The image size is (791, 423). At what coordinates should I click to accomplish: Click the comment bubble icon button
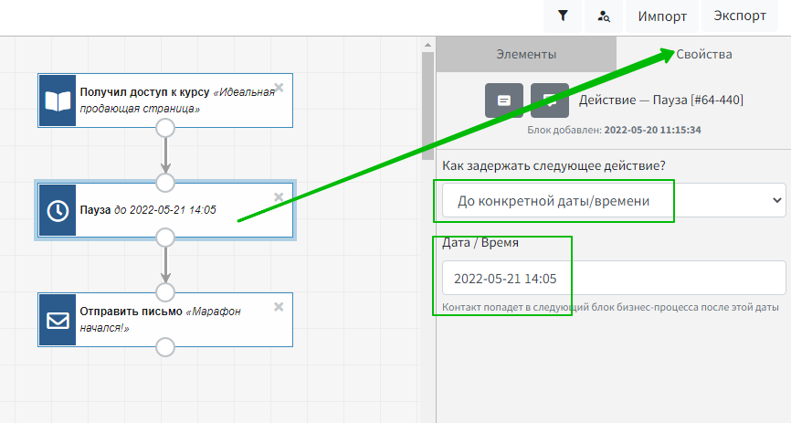(x=549, y=100)
